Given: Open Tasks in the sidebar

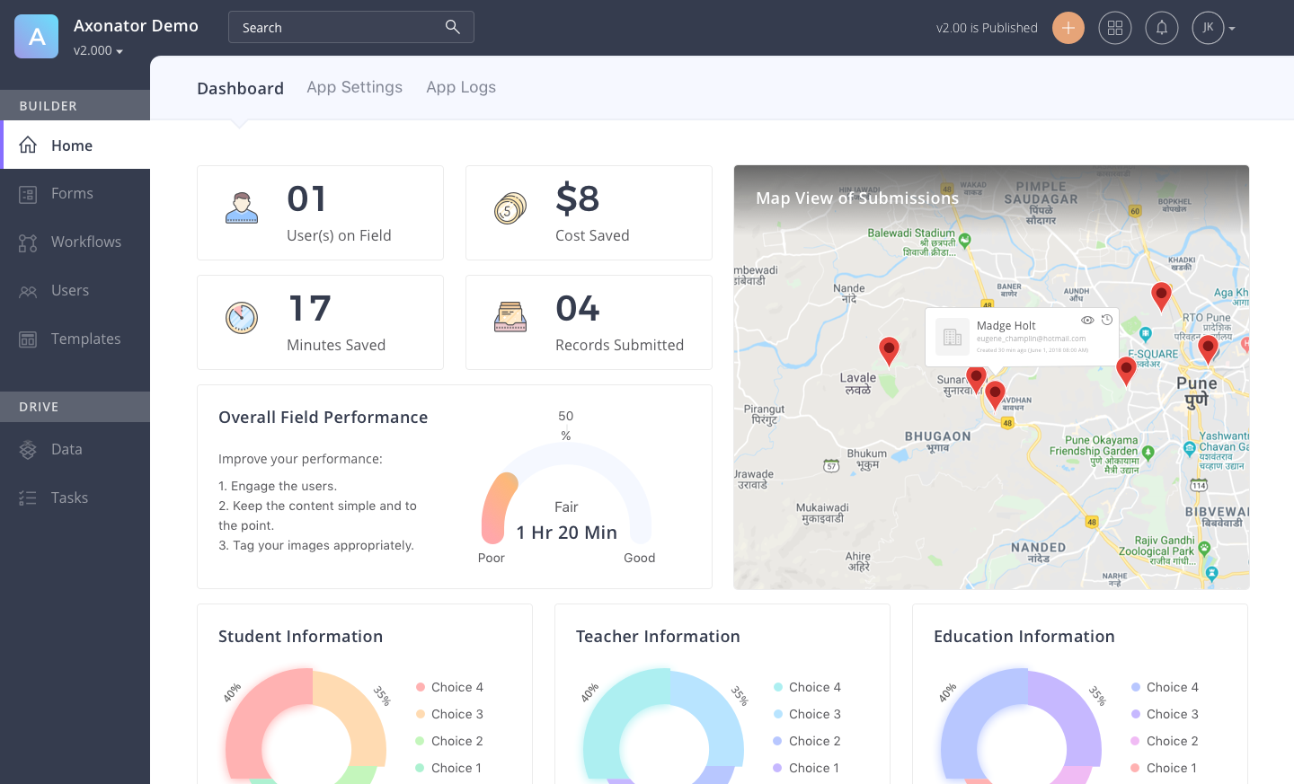Looking at the screenshot, I should 75,498.
